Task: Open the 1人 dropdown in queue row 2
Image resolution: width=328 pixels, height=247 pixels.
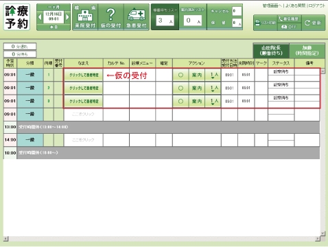Action: pos(213,88)
